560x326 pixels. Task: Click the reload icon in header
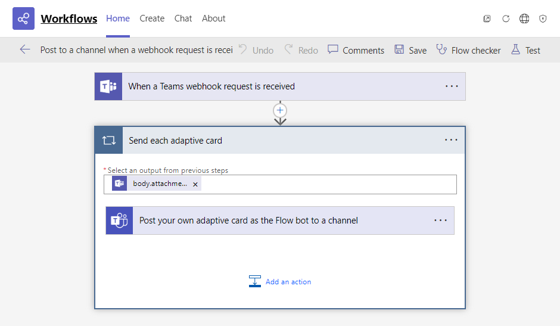506,18
